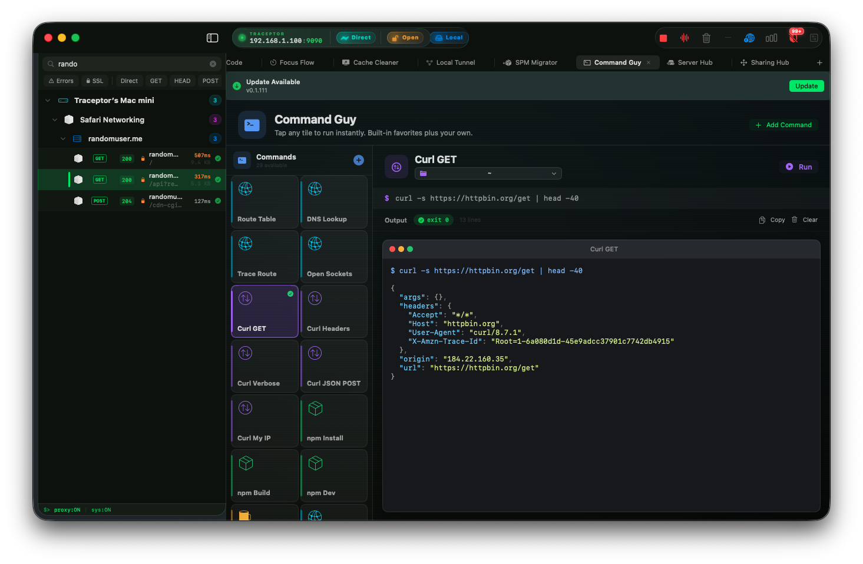
Task: Click the 192.168.1.100:9090 address display
Action: [285, 41]
